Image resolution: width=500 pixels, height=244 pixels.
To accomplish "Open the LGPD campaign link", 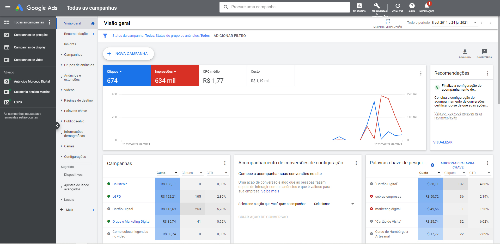I will click(117, 197).
